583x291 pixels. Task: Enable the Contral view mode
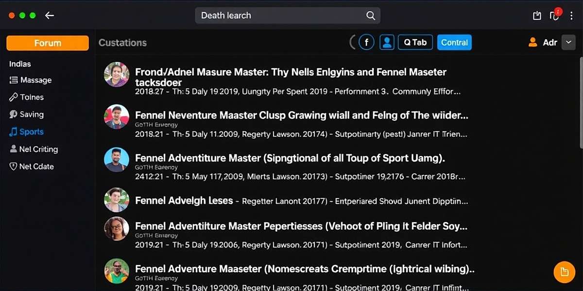[454, 42]
